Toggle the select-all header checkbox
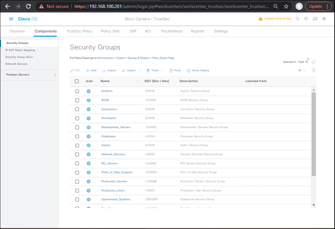The image size is (335, 229). coord(77,81)
